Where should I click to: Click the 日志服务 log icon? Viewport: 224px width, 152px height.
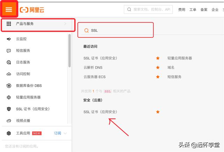(9, 62)
